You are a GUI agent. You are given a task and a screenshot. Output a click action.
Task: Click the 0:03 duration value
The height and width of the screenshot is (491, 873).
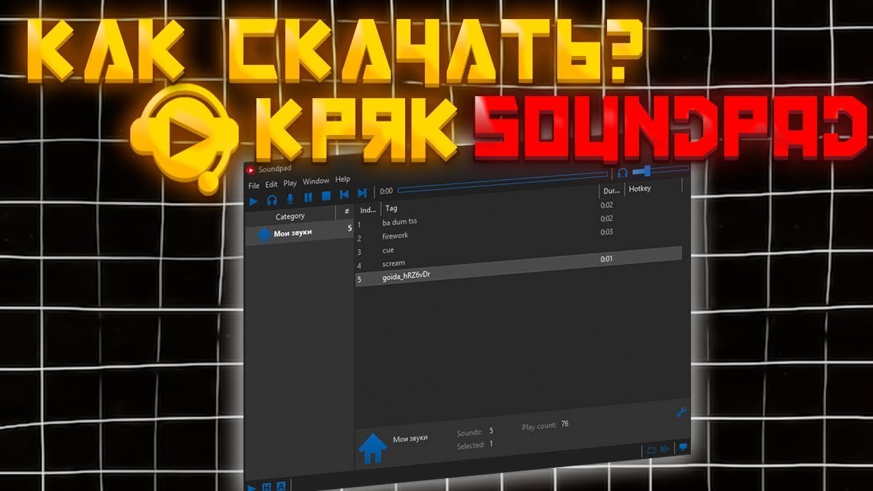tap(606, 232)
